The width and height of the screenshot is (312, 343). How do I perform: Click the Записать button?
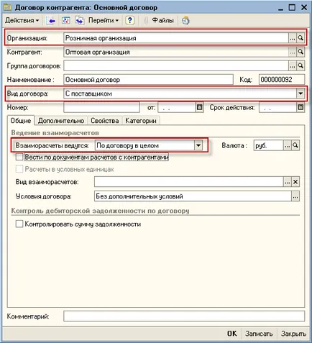pyautogui.click(x=259, y=334)
